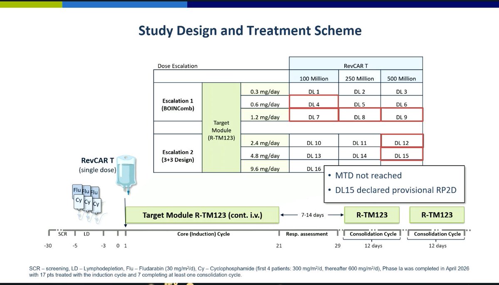Click the Dose Escalation label
499x285 pixels.
click(x=178, y=66)
